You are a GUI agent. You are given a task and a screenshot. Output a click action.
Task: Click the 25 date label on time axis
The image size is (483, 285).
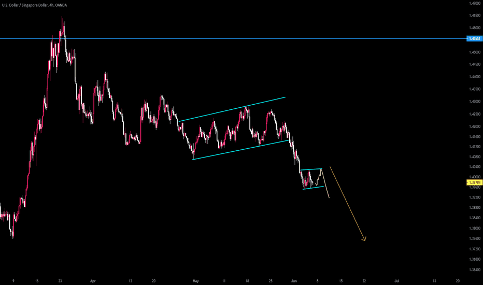[x=271, y=281]
